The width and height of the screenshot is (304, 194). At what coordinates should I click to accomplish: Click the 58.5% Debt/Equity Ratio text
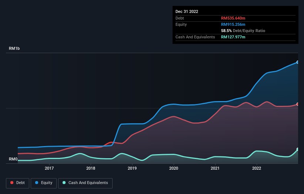tap(243, 31)
